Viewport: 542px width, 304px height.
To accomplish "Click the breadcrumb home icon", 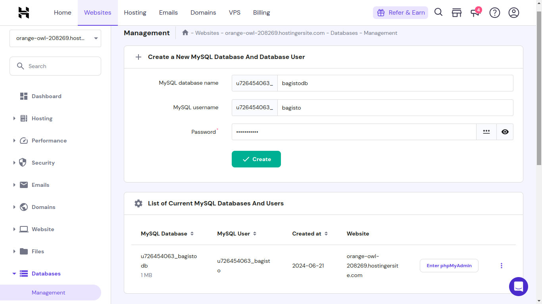I will point(185,33).
